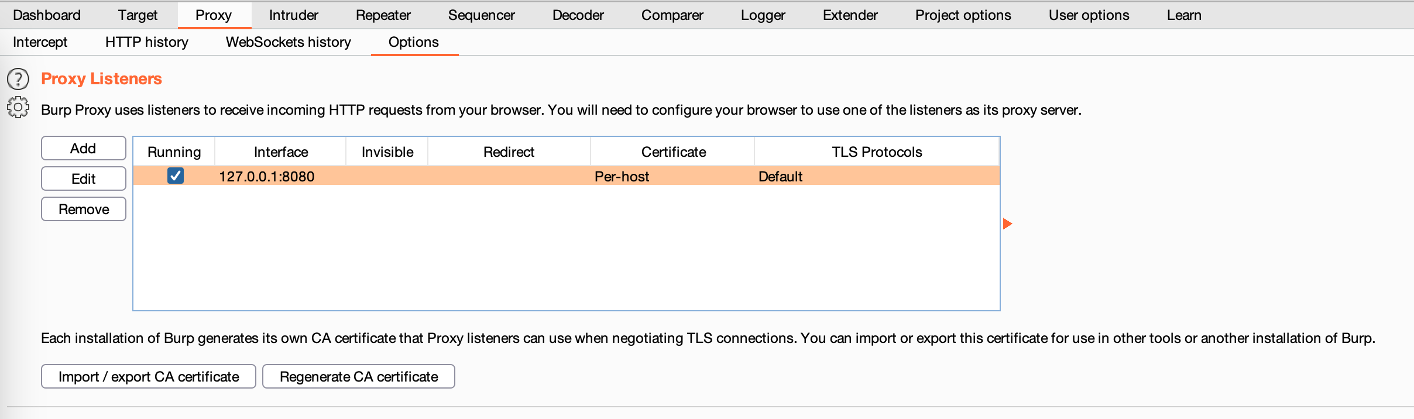The width and height of the screenshot is (1414, 419).
Task: Open the Repeater tab
Action: point(383,15)
